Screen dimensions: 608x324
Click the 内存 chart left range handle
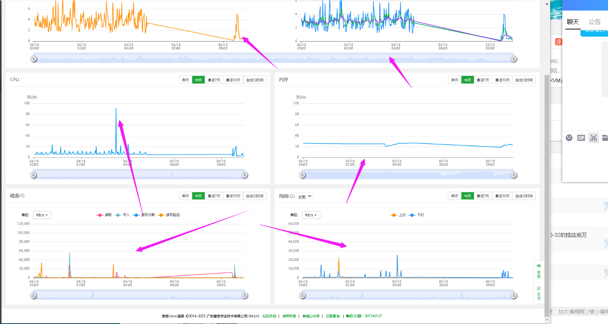point(302,175)
